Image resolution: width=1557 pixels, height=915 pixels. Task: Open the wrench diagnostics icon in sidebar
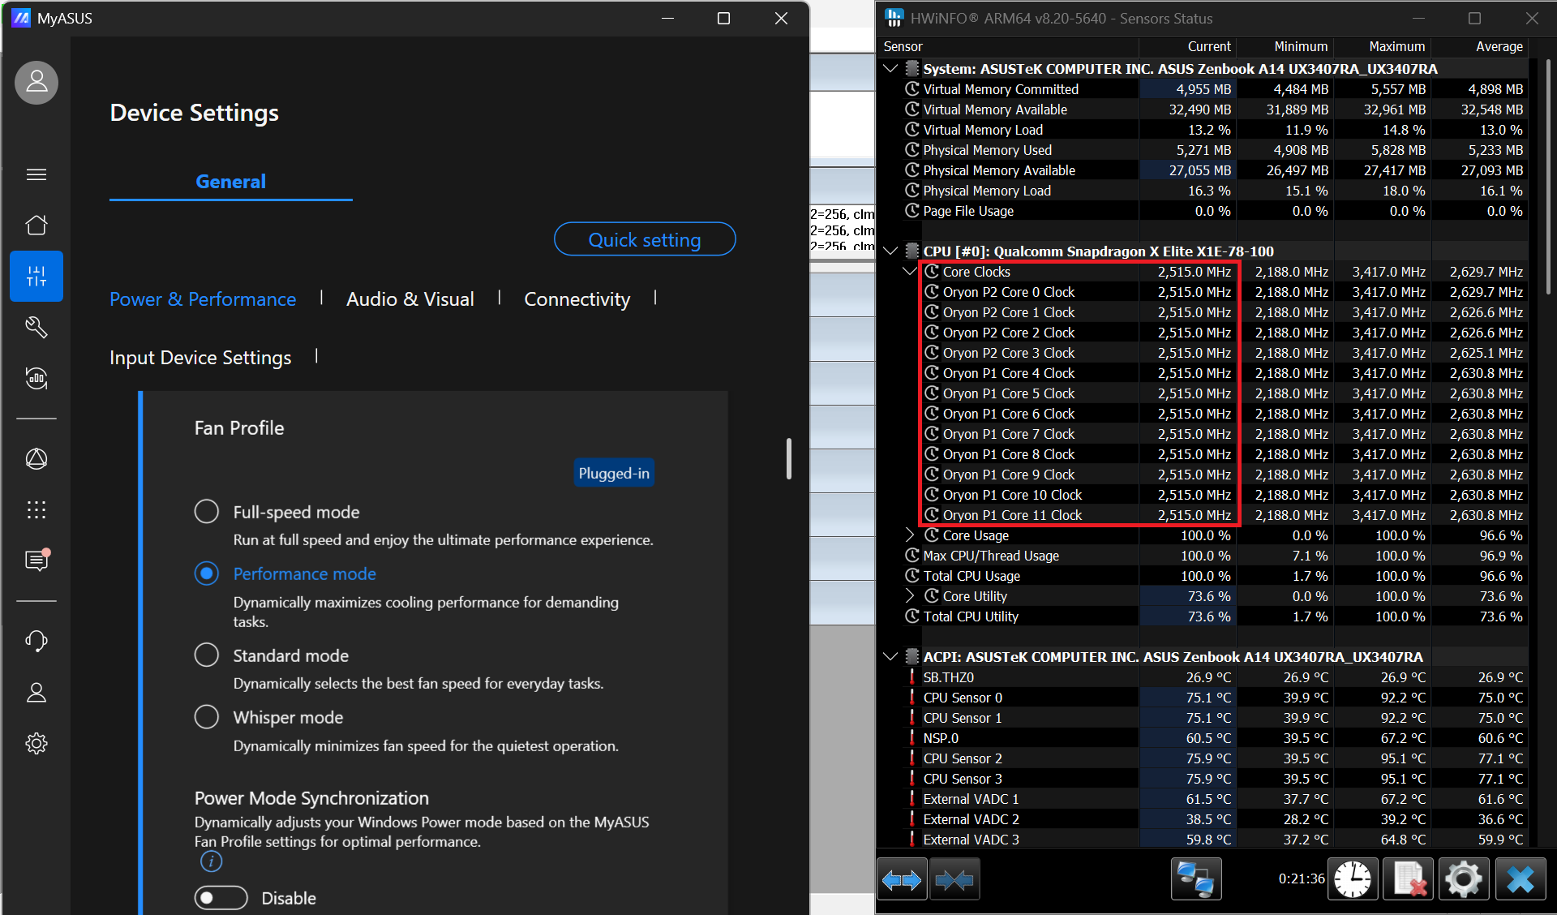click(x=36, y=327)
